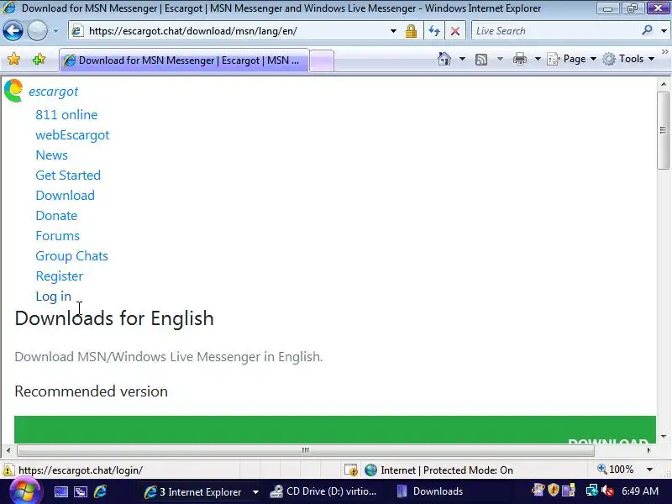Open the Windows Start orb

pyautogui.click(x=24, y=491)
